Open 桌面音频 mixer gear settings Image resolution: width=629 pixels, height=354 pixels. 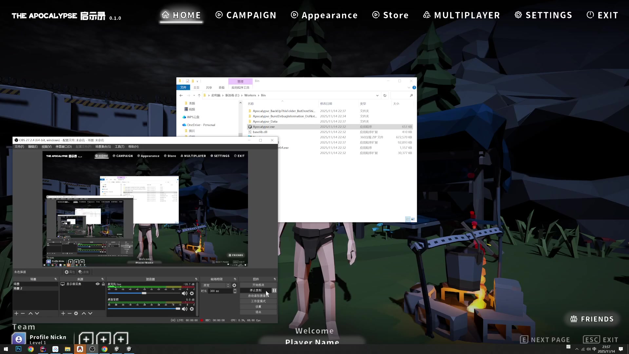192,309
